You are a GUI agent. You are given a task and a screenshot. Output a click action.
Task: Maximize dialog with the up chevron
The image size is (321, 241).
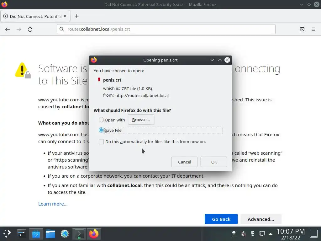[220, 60]
